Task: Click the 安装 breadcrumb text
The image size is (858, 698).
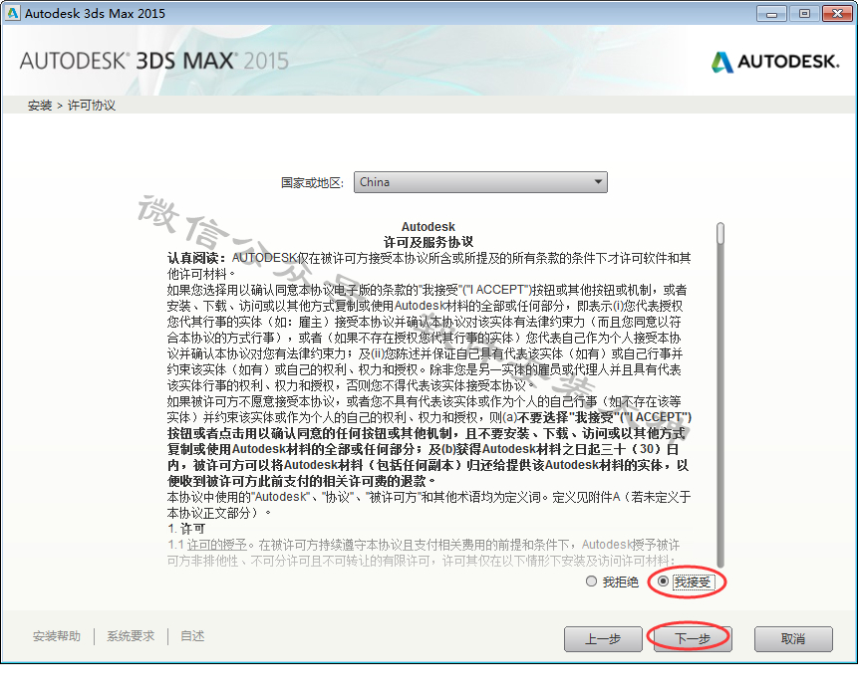Action: point(40,106)
